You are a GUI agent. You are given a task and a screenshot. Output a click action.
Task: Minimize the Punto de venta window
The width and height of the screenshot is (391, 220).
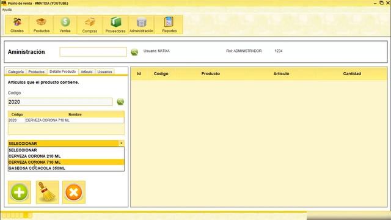coord(375,3)
